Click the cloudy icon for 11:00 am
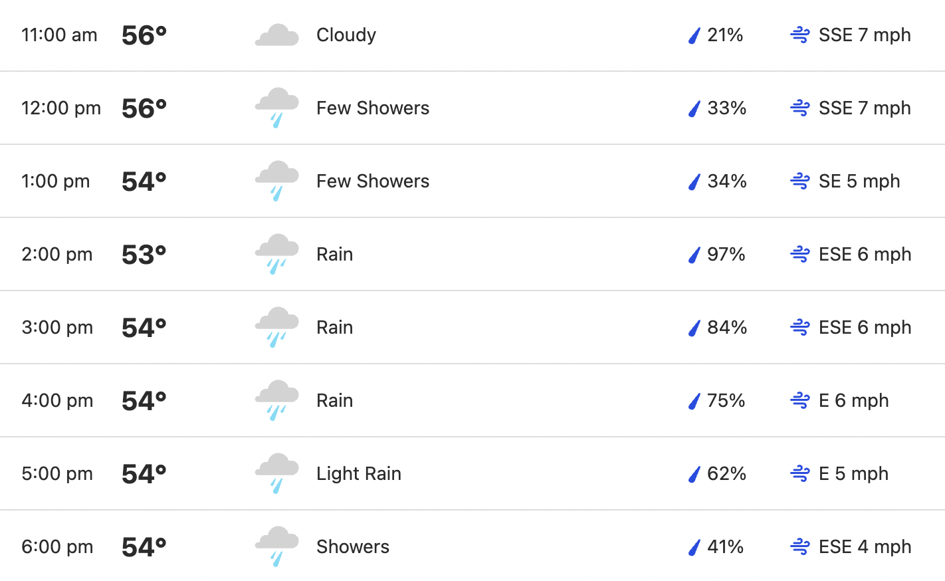 point(277,35)
